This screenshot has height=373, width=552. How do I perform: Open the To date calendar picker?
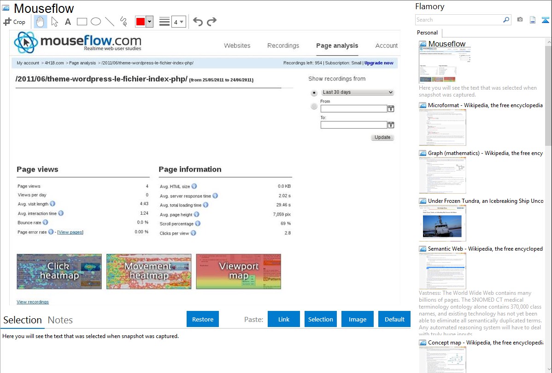(x=391, y=125)
